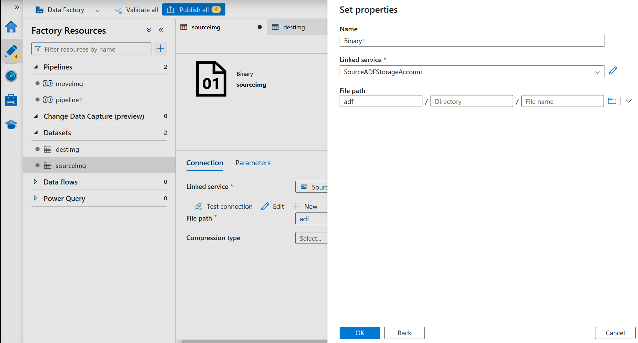Screen dimensions: 638x343
Task: Collapse the Datasets section
Action: [x=36, y=133]
